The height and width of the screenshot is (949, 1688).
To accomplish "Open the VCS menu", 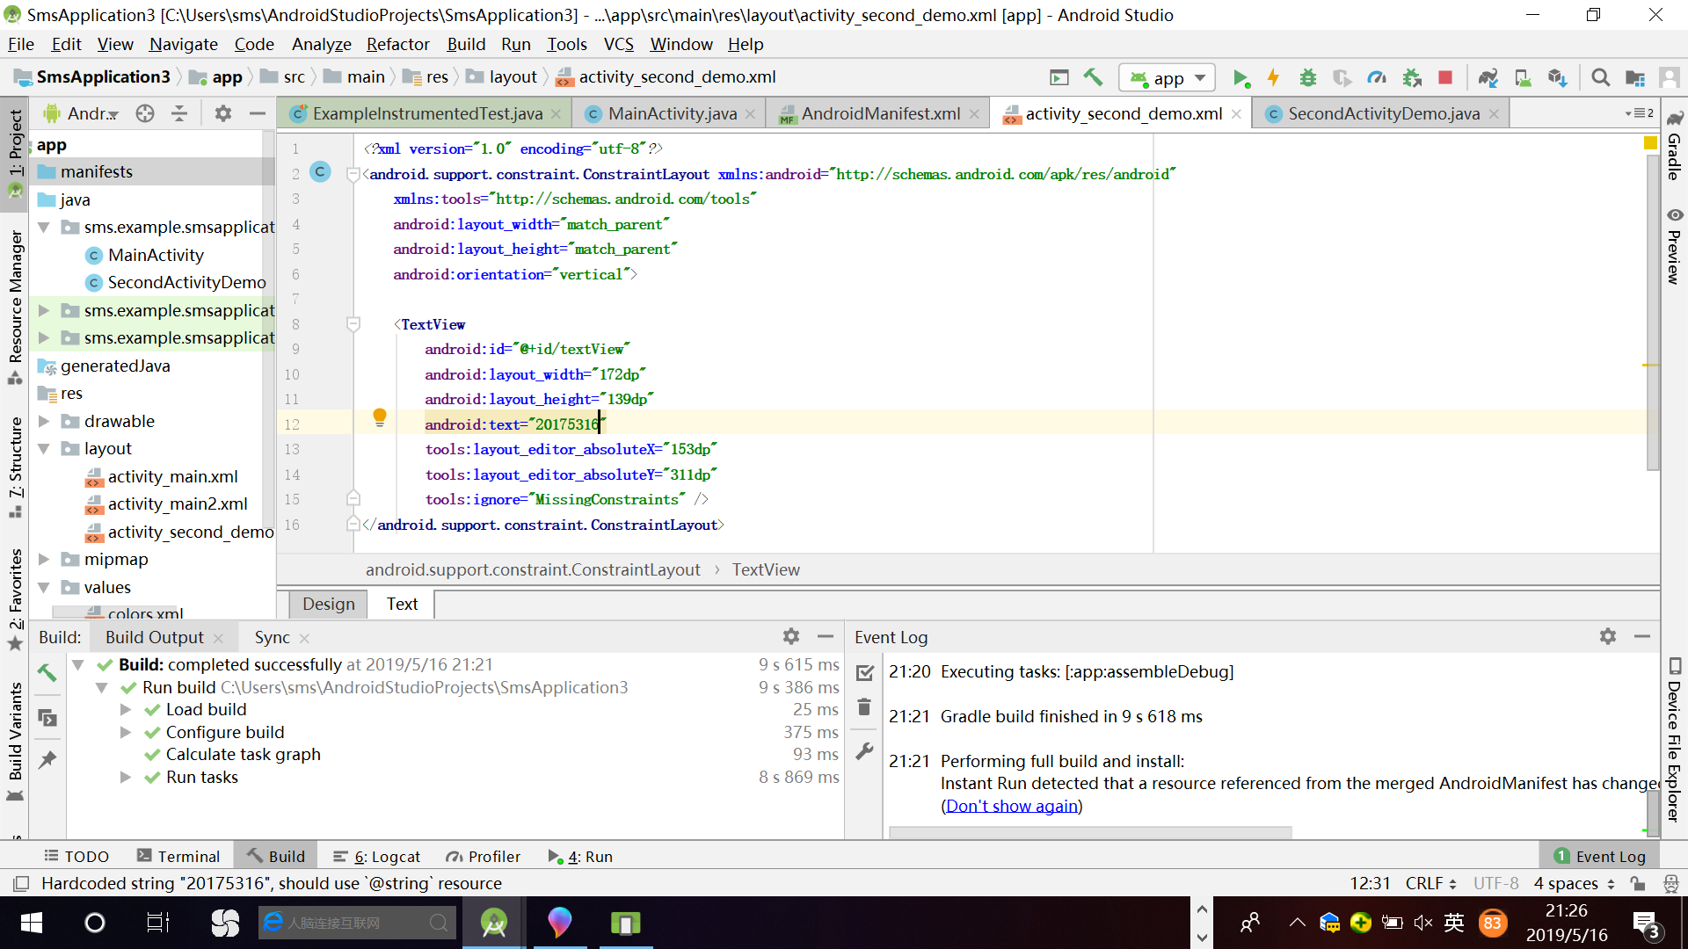I will [618, 44].
